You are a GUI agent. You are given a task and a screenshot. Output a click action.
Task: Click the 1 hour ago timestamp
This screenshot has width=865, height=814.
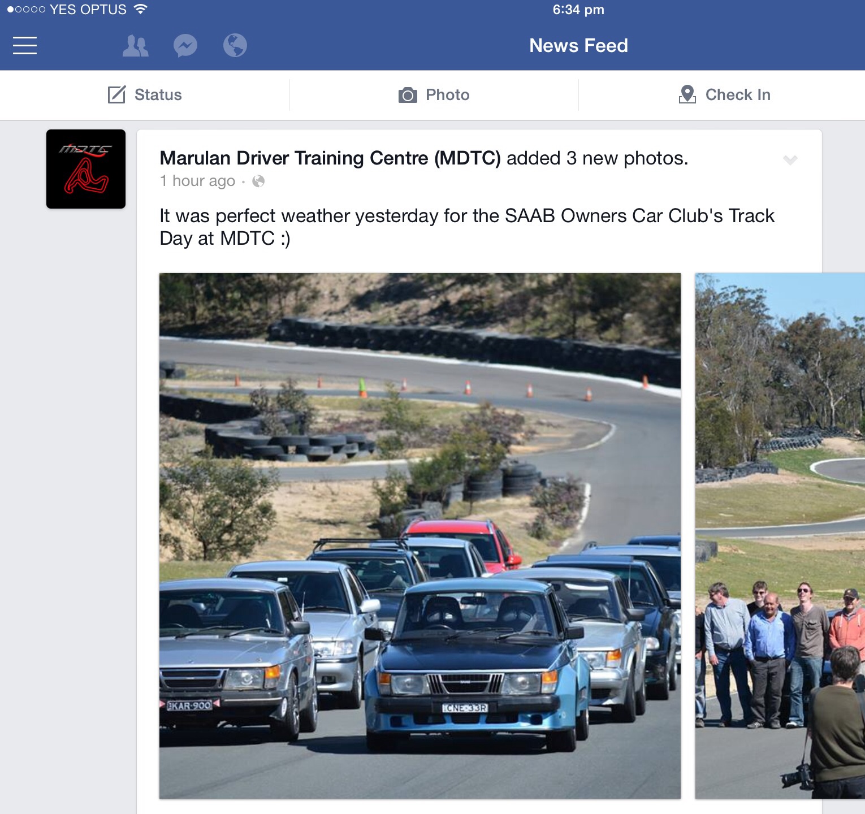tap(197, 181)
